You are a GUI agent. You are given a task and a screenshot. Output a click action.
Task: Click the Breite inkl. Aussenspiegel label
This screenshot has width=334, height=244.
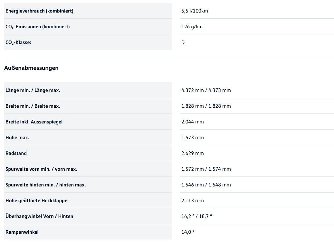[x=34, y=122]
